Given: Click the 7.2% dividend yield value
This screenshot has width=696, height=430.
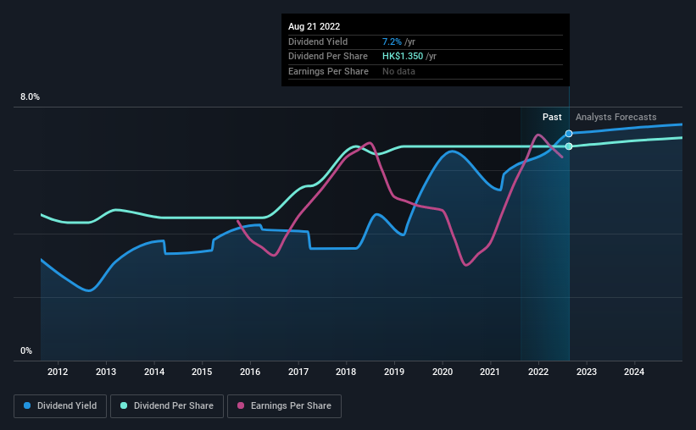Looking at the screenshot, I should (x=392, y=41).
